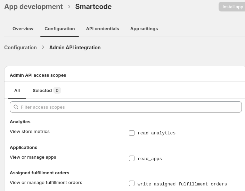Enable the read_analytics checkbox
This screenshot has width=245, height=191.
132,133
